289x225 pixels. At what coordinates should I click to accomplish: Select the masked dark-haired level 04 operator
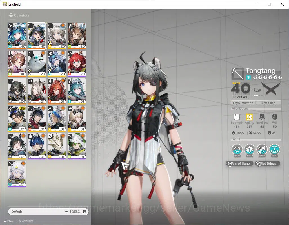tap(17, 91)
